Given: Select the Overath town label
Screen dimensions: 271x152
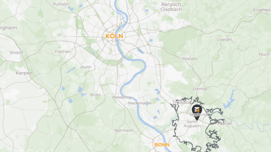Looking at the screenshot, I should [224, 40].
